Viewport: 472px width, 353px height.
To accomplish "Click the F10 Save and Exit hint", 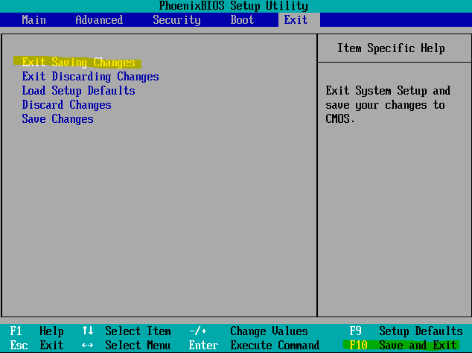I will tap(403, 345).
